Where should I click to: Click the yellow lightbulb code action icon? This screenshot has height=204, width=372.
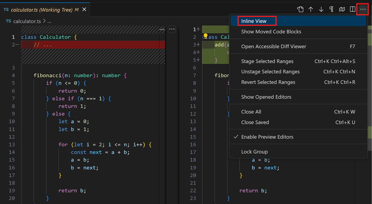[x=205, y=37]
